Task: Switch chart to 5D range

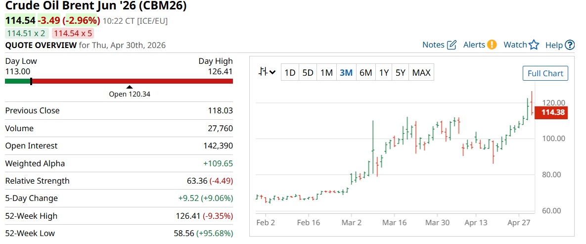Action: (308, 73)
